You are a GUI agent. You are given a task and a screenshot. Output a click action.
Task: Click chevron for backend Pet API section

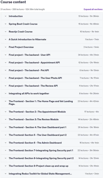[5, 70]
